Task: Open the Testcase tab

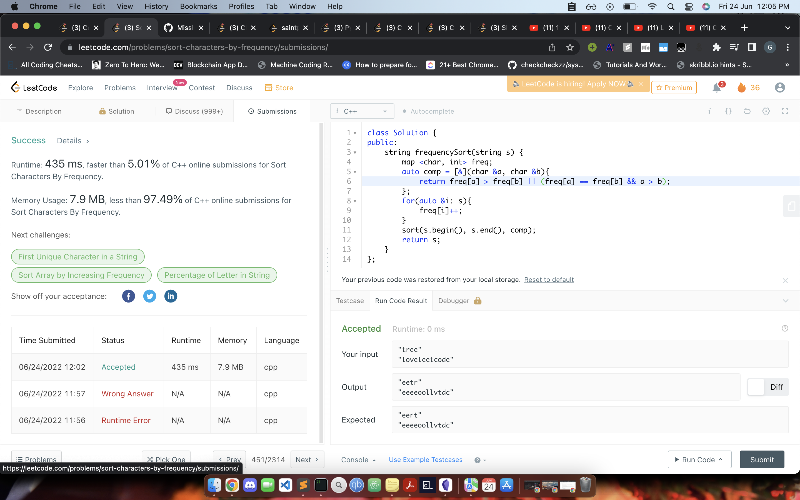Action: click(x=350, y=301)
